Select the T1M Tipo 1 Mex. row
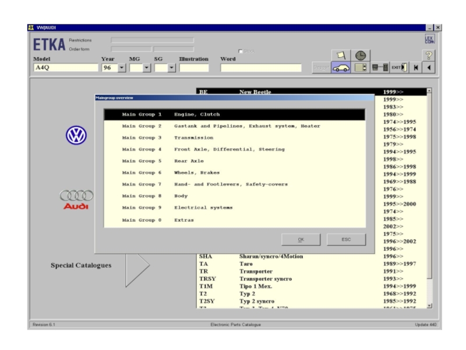The image size is (466, 350). (x=311, y=286)
